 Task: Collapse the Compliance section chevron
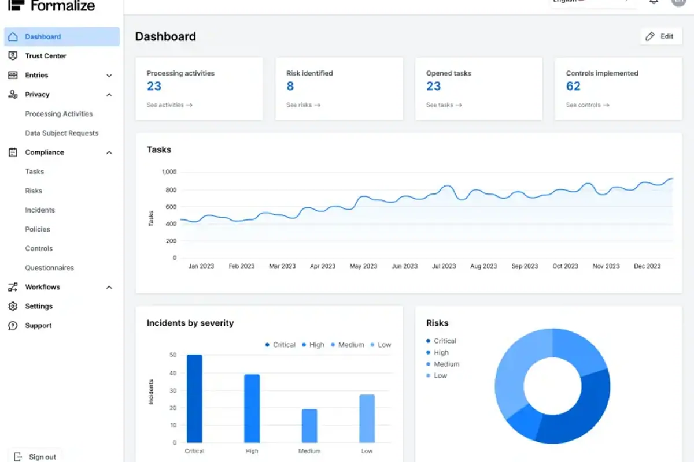pos(109,152)
